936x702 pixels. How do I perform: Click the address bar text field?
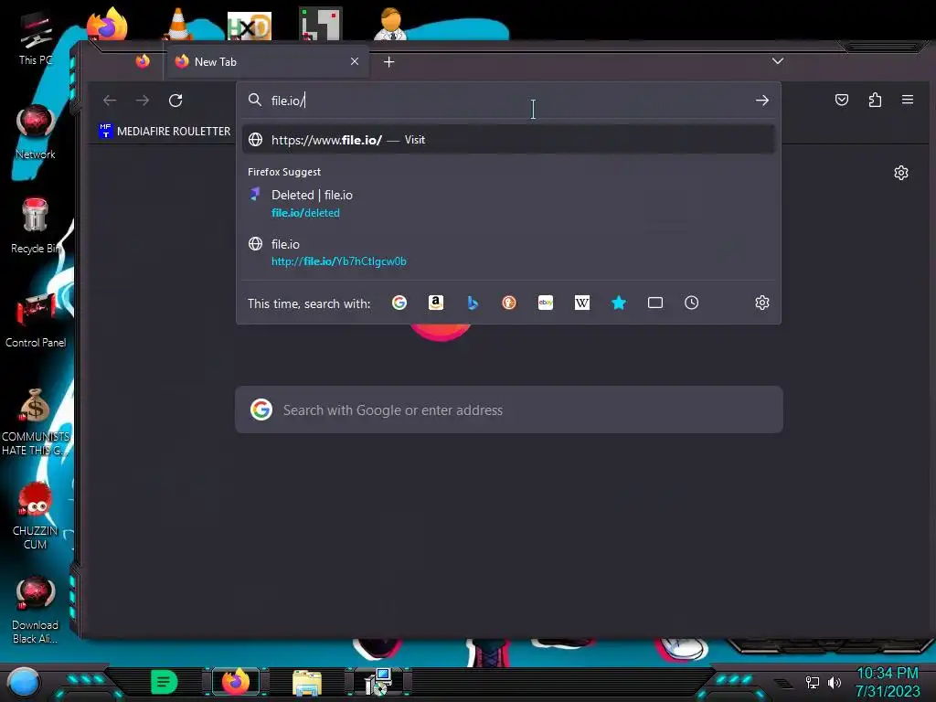click(507, 101)
